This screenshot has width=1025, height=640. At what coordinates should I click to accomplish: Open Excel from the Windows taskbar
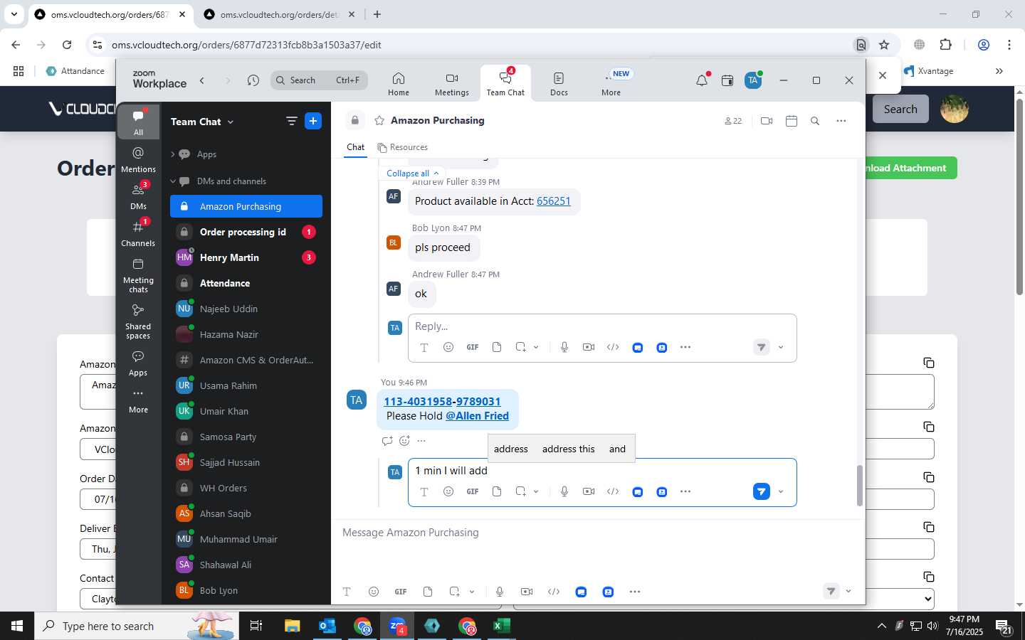coord(502,626)
